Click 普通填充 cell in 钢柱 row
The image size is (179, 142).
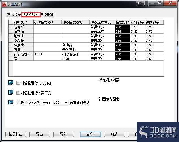102,59
